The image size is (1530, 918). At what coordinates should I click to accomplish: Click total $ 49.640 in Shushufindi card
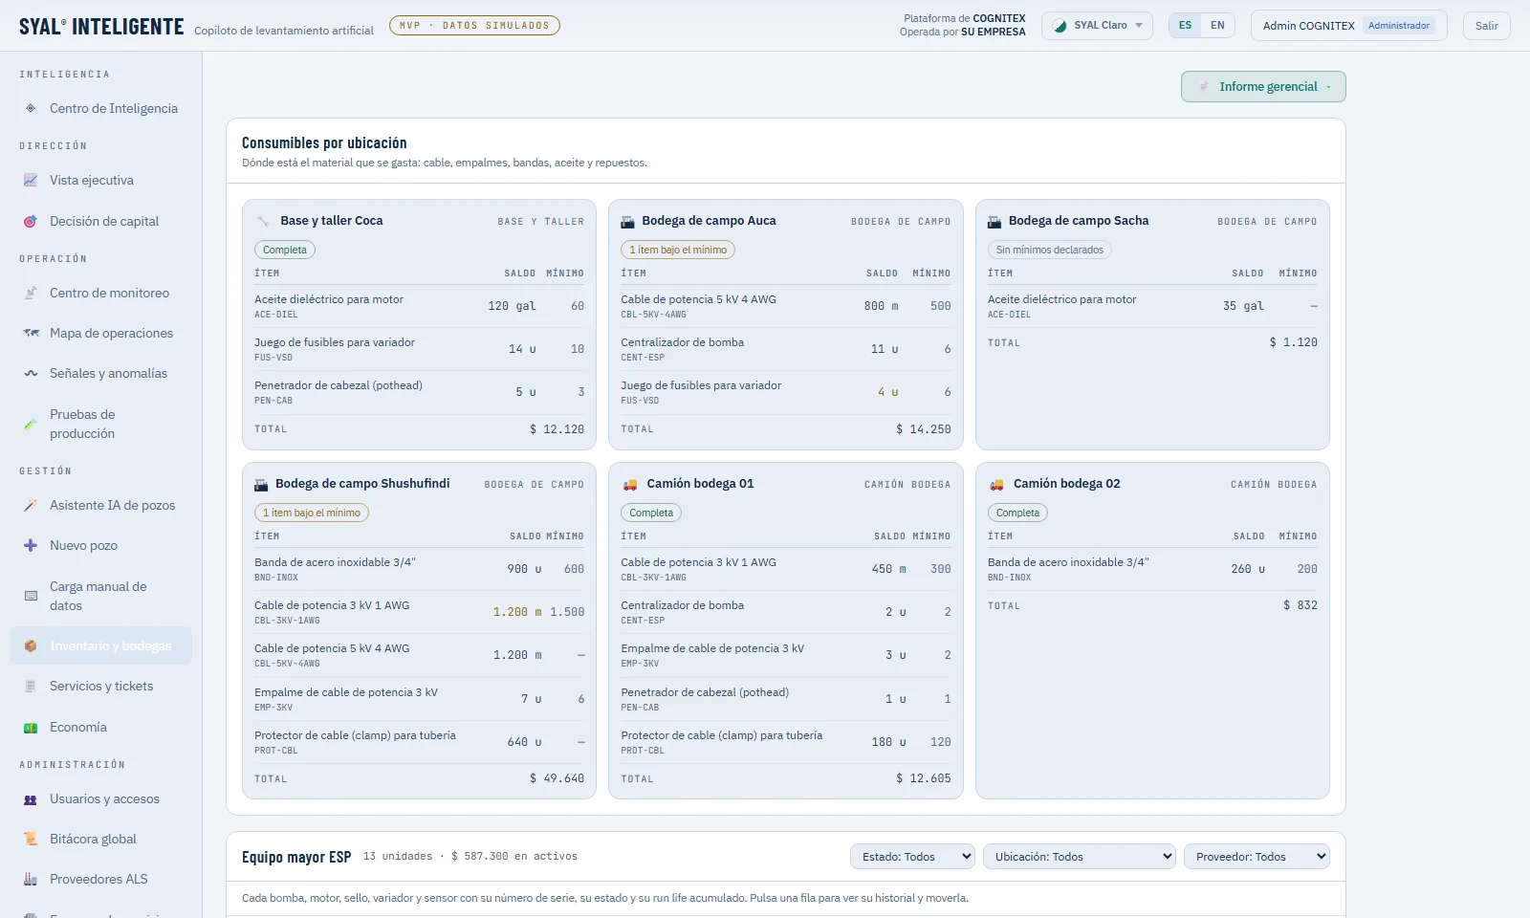[557, 778]
